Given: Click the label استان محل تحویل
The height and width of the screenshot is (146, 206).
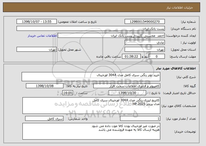Looking at the screenshot, I should [x=183, y=50].
